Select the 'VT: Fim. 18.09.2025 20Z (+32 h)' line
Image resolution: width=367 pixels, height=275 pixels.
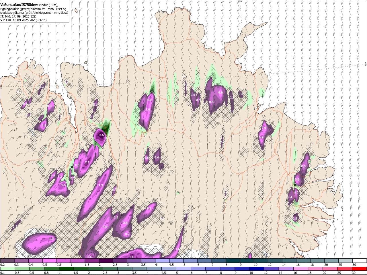click(24, 20)
